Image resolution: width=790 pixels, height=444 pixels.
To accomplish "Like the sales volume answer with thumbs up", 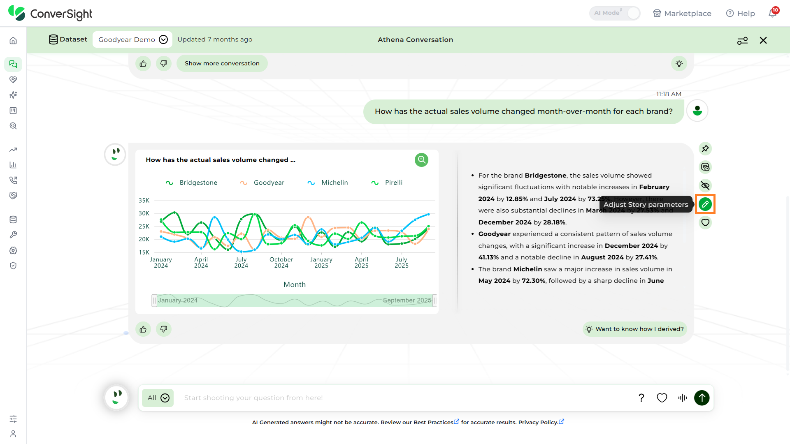I will click(143, 329).
